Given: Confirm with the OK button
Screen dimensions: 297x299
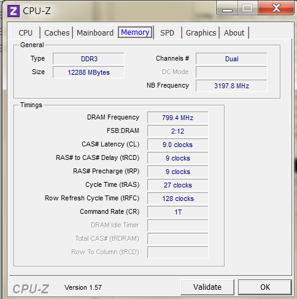Looking at the screenshot, I should tap(265, 287).
